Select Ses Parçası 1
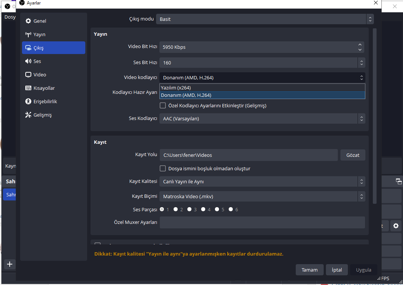The height and width of the screenshot is (285, 403). (x=162, y=209)
